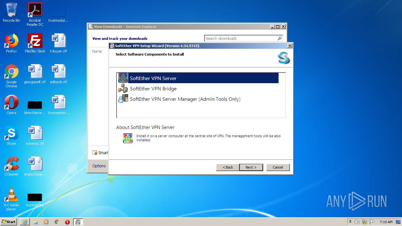
Task: Open CCleaner desktop shortcut
Action: [11, 166]
